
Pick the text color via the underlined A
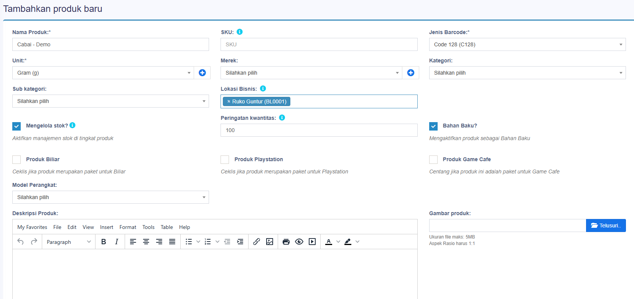(x=329, y=242)
